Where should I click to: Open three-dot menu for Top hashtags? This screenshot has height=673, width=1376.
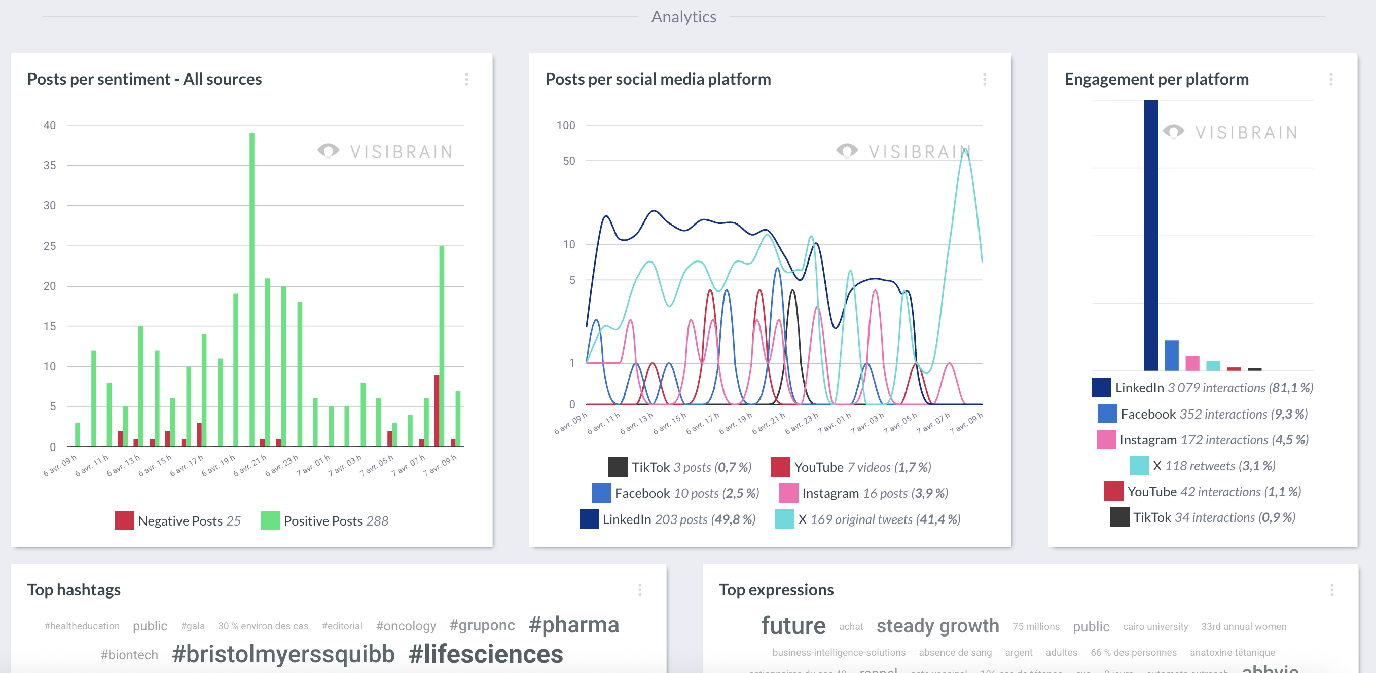tap(639, 590)
